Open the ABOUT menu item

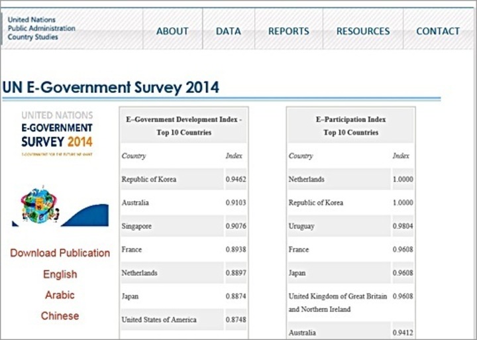tap(172, 31)
